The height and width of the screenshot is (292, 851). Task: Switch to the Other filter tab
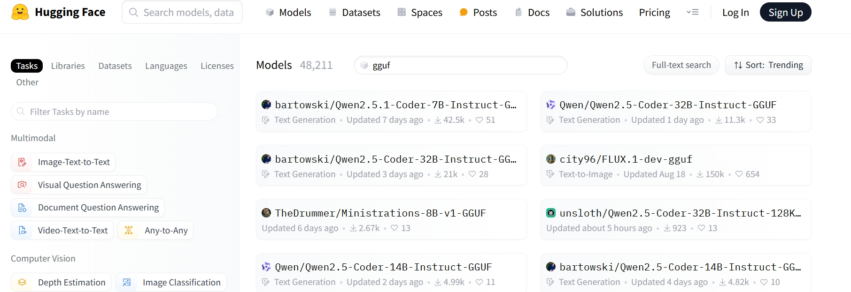point(27,82)
